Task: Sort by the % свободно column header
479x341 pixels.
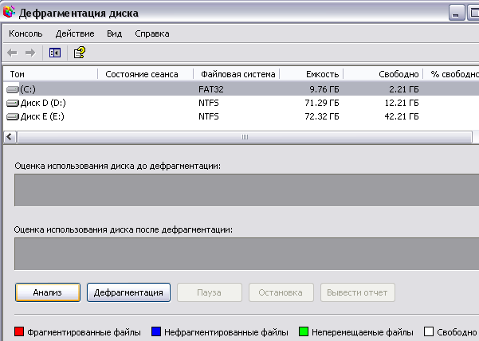Action: [451, 74]
